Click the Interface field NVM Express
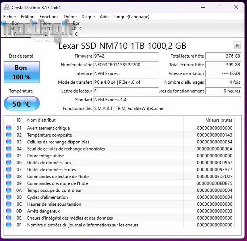 126,74
